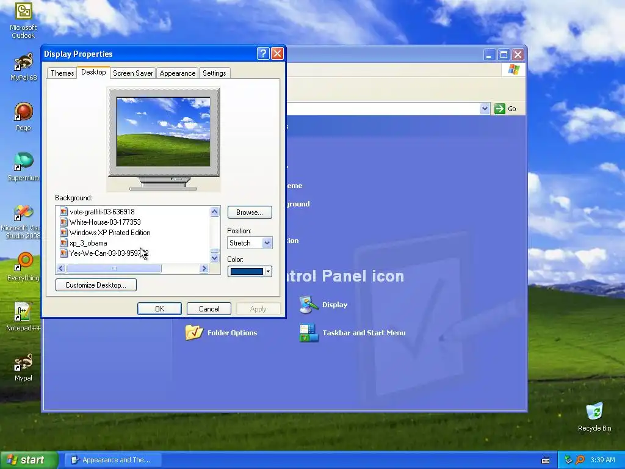Confirm with the OK button
Screen dimensions: 625x469
[159, 308]
